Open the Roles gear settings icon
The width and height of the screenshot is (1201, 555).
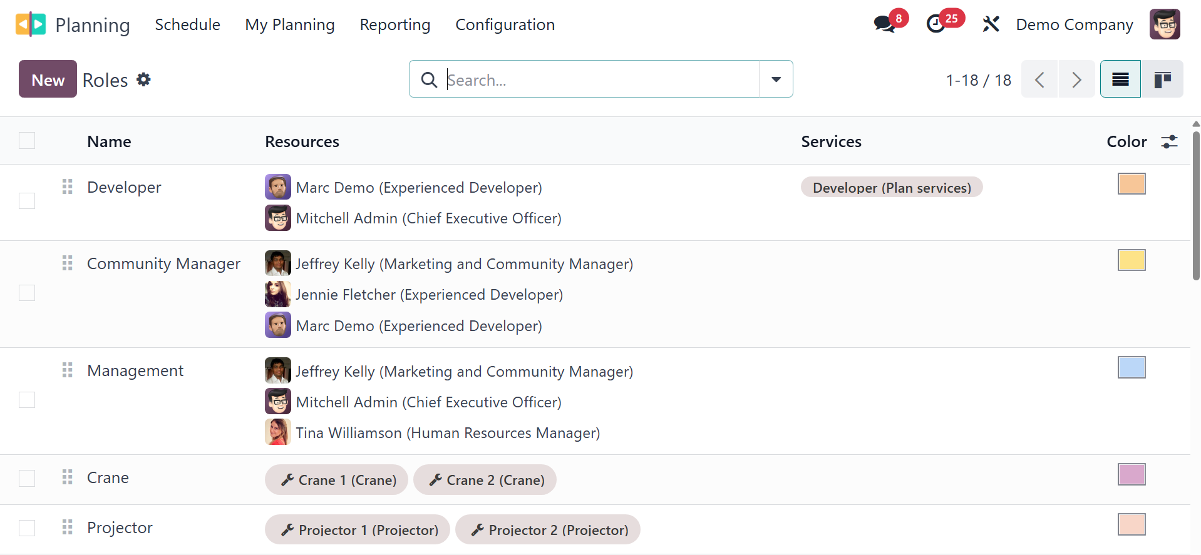pos(144,79)
